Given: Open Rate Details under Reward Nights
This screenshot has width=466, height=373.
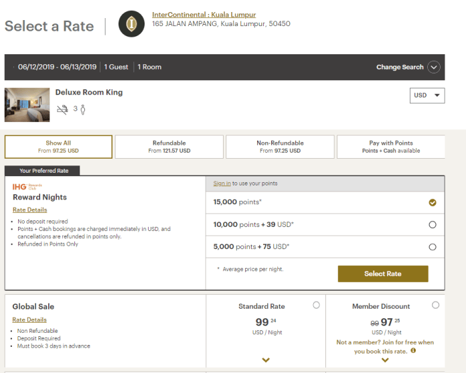Looking at the screenshot, I should tap(29, 210).
